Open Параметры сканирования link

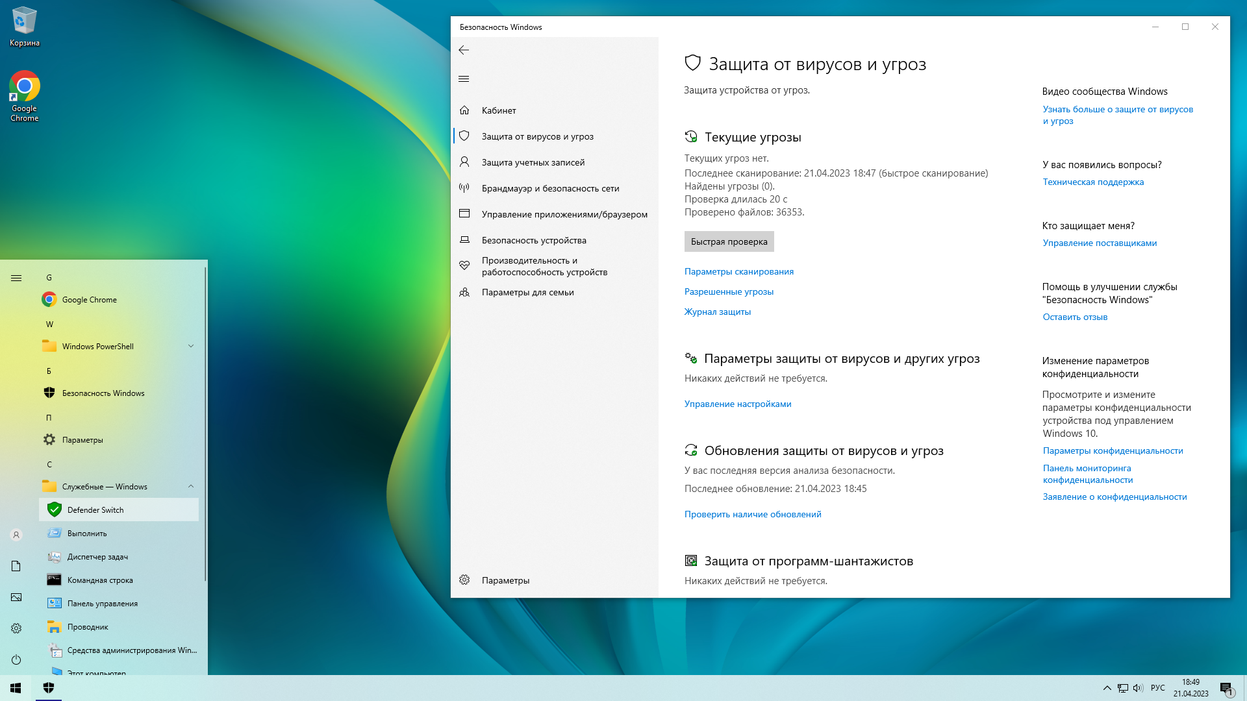click(738, 271)
